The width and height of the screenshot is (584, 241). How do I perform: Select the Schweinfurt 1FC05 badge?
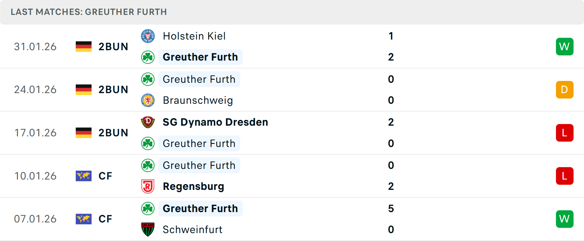click(x=148, y=230)
